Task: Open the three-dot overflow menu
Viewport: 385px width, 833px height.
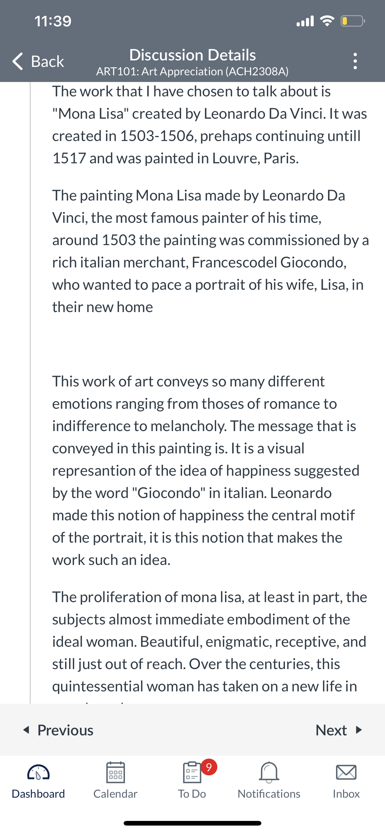Action: point(355,61)
